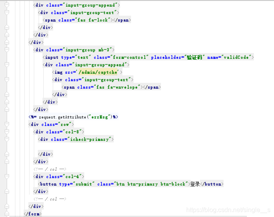Click the "btn btn-primary btn-block" class value
This screenshot has height=217, width=274.
click(x=151, y=184)
